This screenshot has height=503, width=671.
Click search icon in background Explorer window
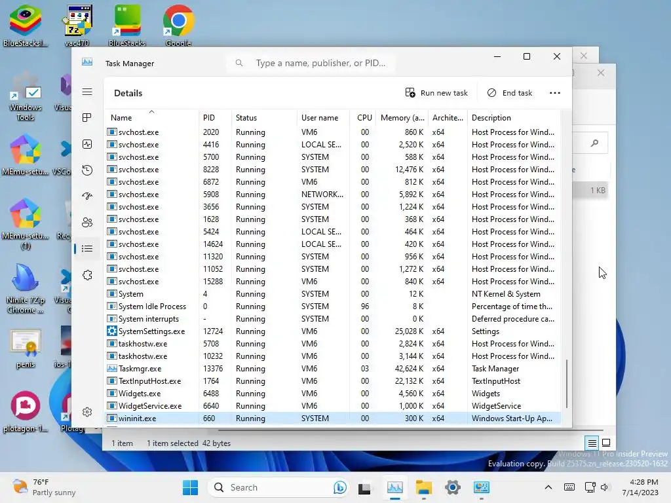594,143
